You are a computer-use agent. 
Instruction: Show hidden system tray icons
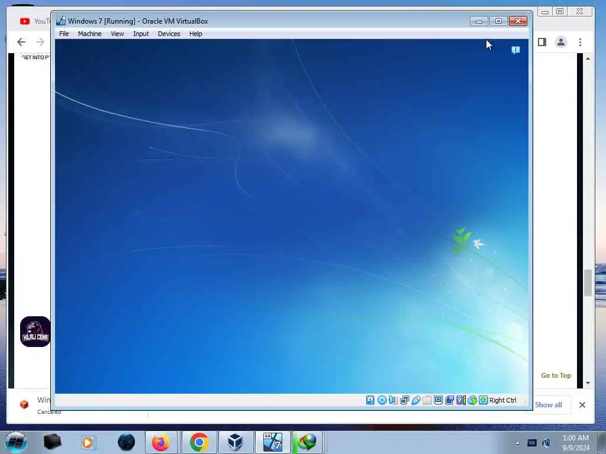click(x=517, y=443)
